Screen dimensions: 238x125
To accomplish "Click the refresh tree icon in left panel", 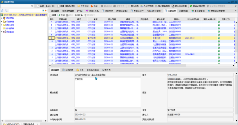I will pos(2,11).
